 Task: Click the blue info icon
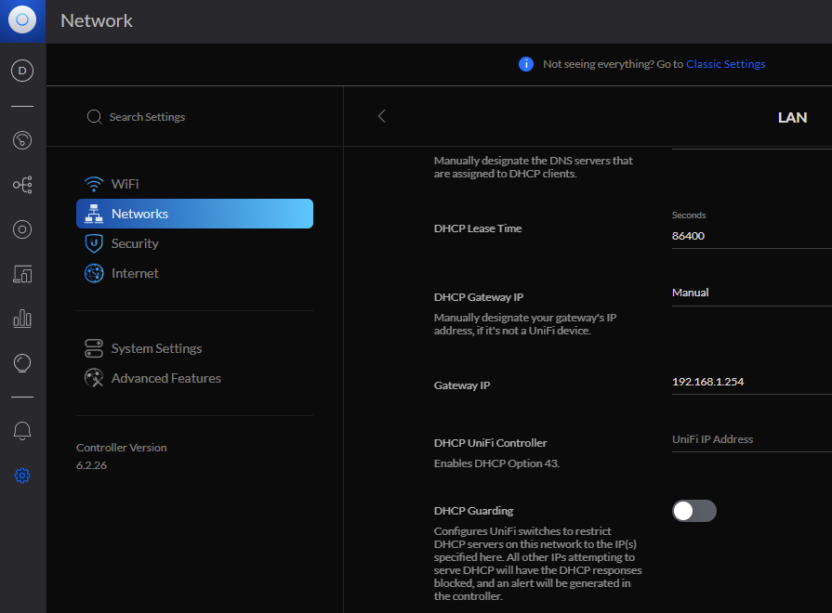coord(526,64)
